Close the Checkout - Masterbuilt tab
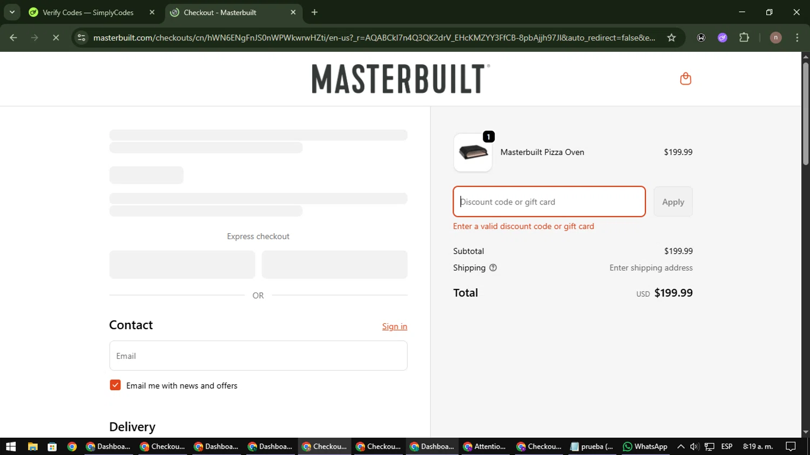The image size is (810, 455). tap(293, 12)
